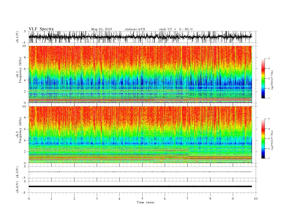Click "-5" on the ch.1 colorbar
This screenshot has height=223, width=288.
(268, 79)
